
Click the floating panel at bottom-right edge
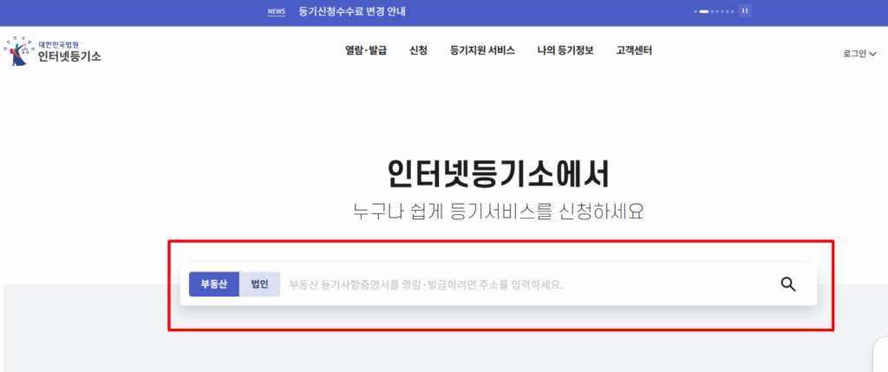pos(879,356)
